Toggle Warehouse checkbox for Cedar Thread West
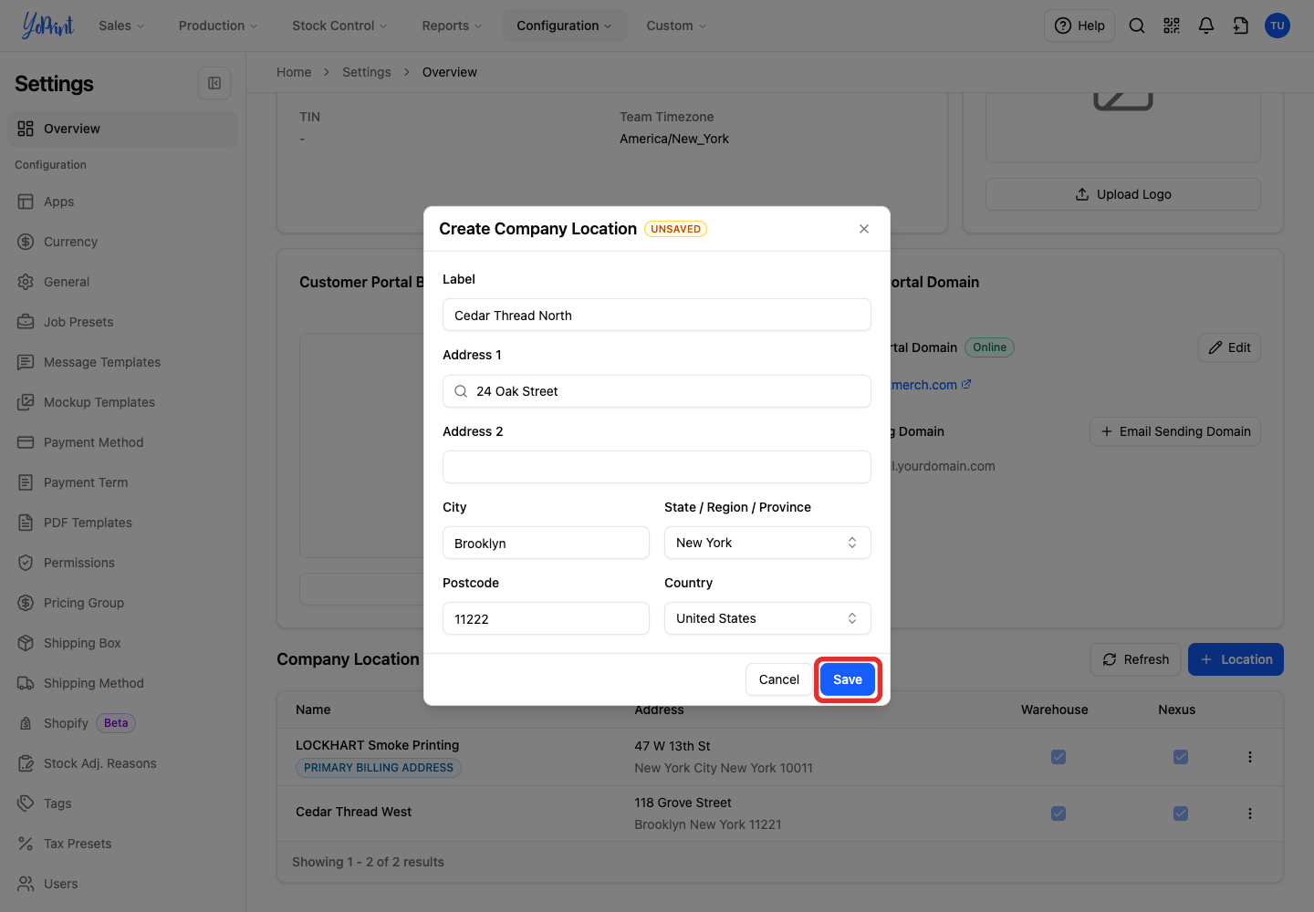 point(1058,814)
